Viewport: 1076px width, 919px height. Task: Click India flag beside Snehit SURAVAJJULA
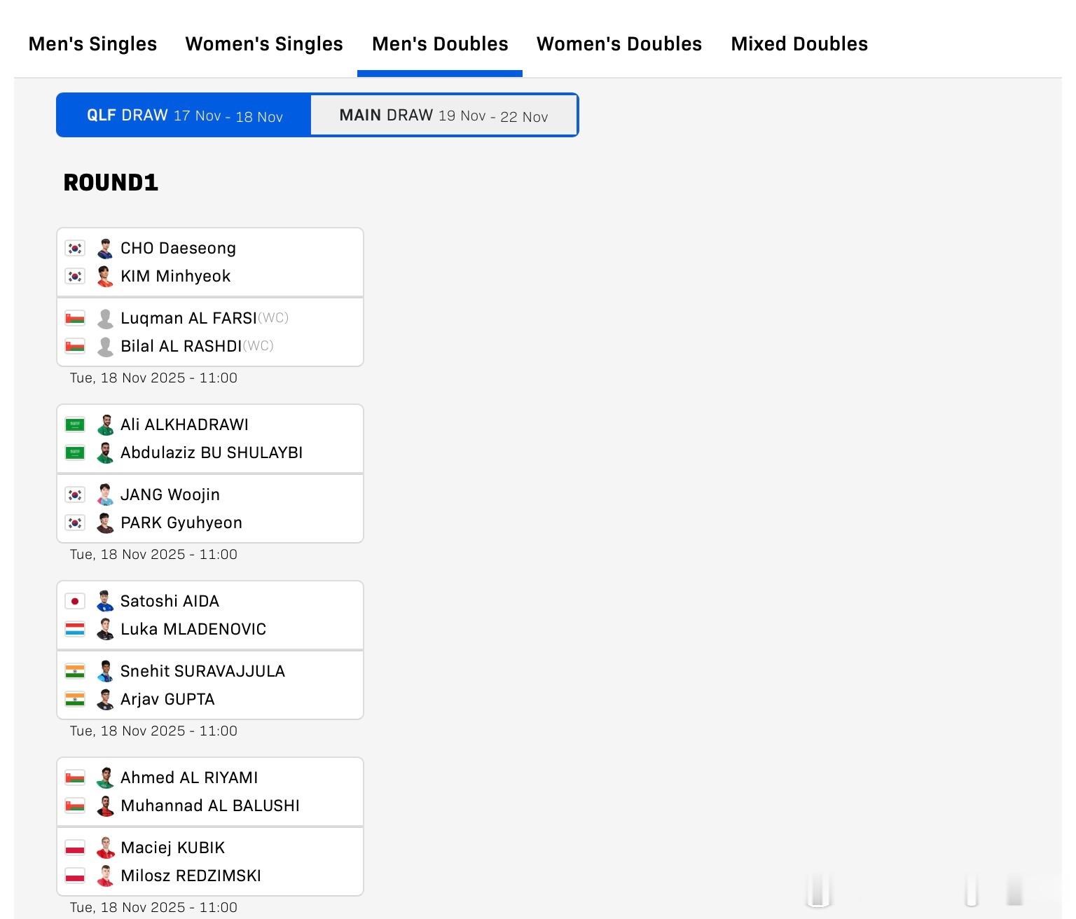(x=75, y=671)
